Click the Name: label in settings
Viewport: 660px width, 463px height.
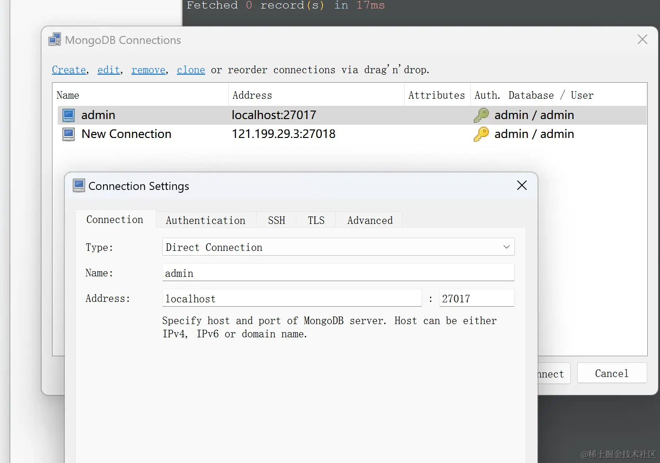99,273
